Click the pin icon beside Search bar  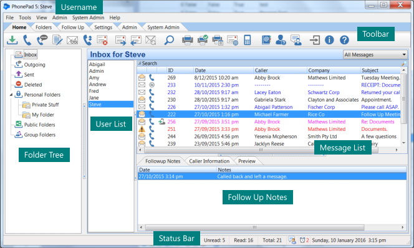point(403,64)
